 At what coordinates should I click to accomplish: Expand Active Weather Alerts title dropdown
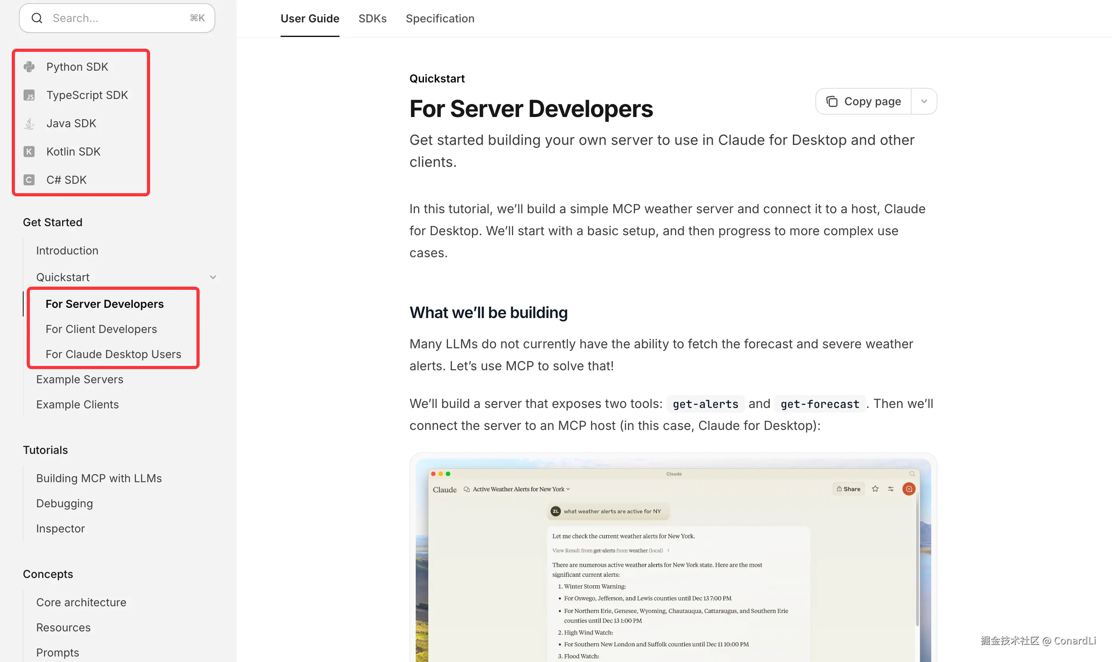coord(568,489)
